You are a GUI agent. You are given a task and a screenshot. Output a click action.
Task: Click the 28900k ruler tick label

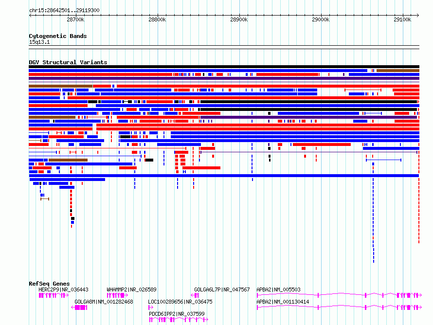(239, 19)
